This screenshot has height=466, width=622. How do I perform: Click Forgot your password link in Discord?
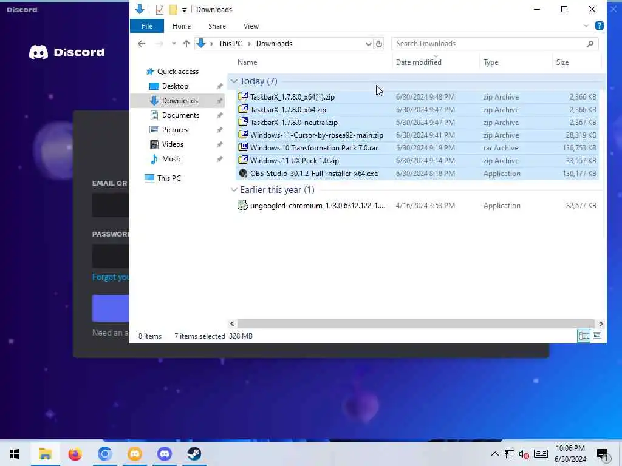(111, 277)
